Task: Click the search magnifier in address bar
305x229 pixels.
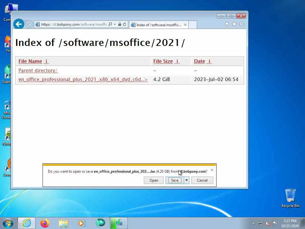Action: pos(110,24)
